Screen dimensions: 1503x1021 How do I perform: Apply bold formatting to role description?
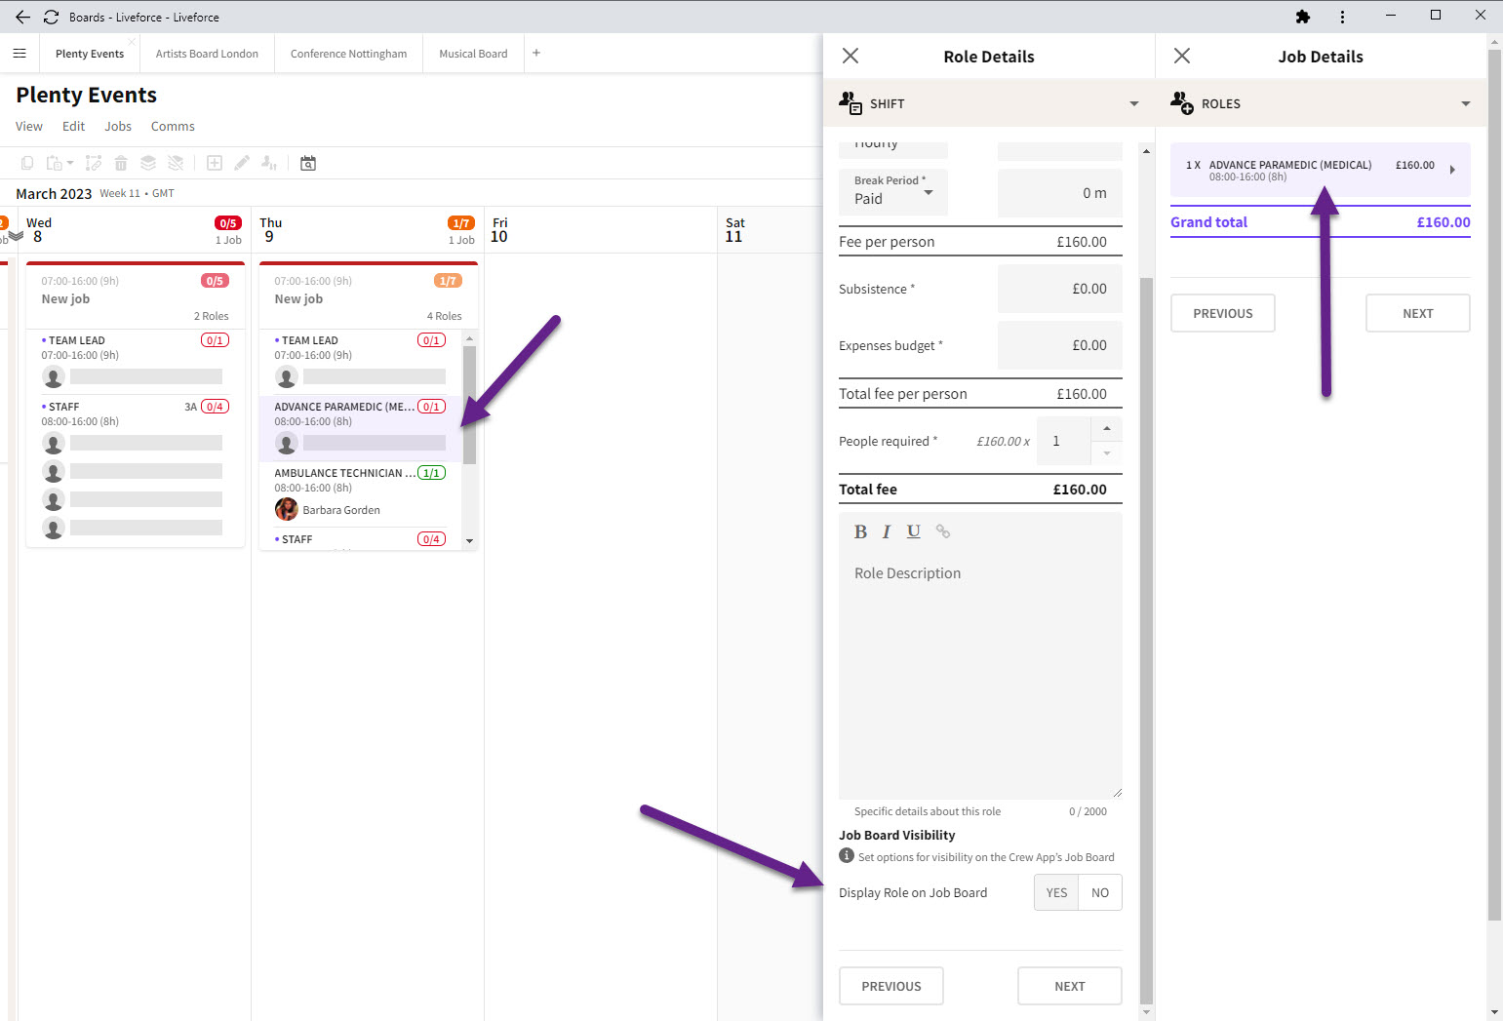[x=860, y=531]
